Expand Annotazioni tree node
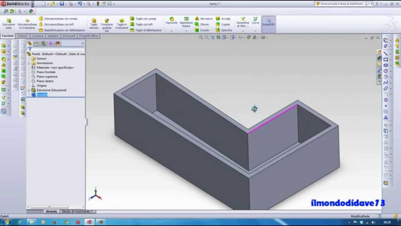 click(x=29, y=63)
